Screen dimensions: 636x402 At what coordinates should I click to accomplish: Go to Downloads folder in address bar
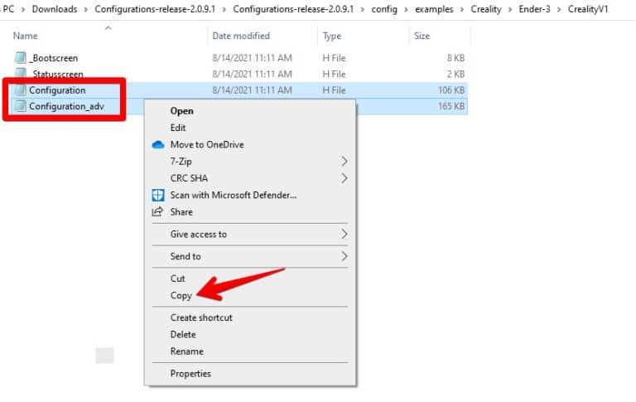pos(56,9)
